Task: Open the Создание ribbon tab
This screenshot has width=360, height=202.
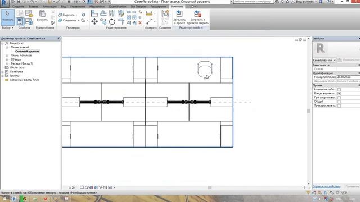Action: [19, 7]
